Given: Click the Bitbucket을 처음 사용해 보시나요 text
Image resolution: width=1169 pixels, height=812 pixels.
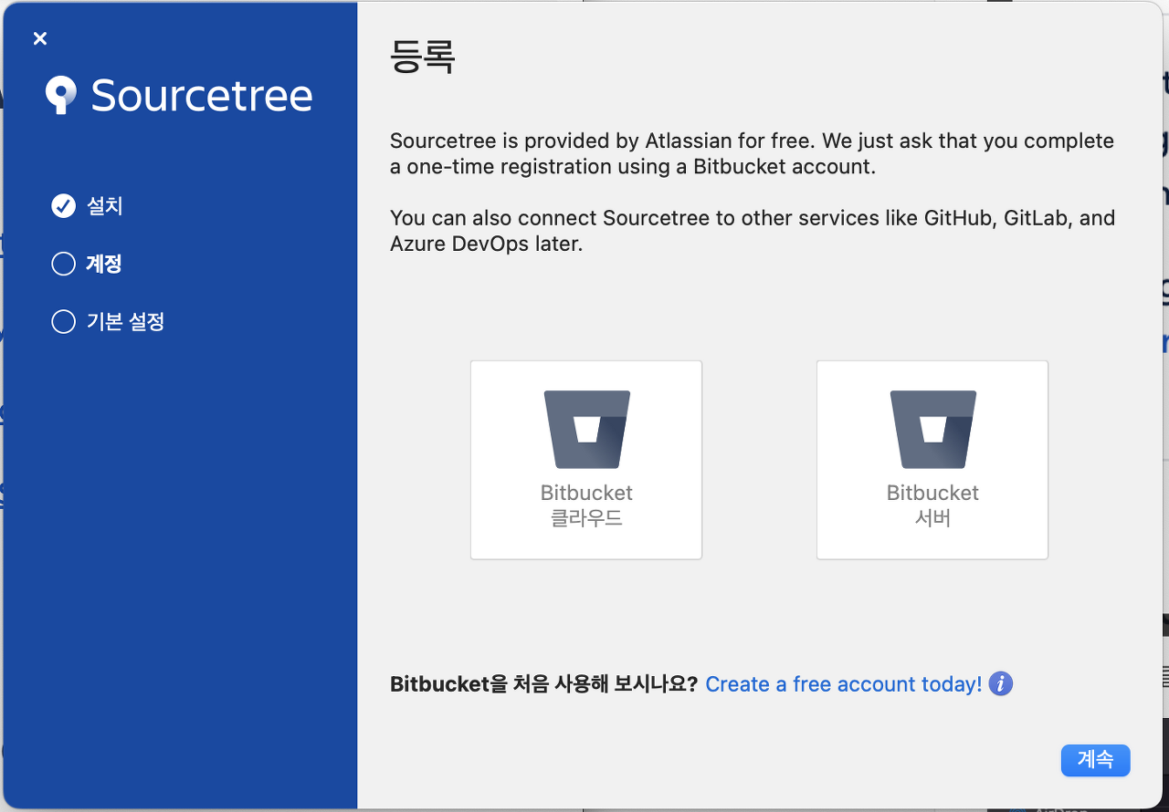Looking at the screenshot, I should click(544, 684).
